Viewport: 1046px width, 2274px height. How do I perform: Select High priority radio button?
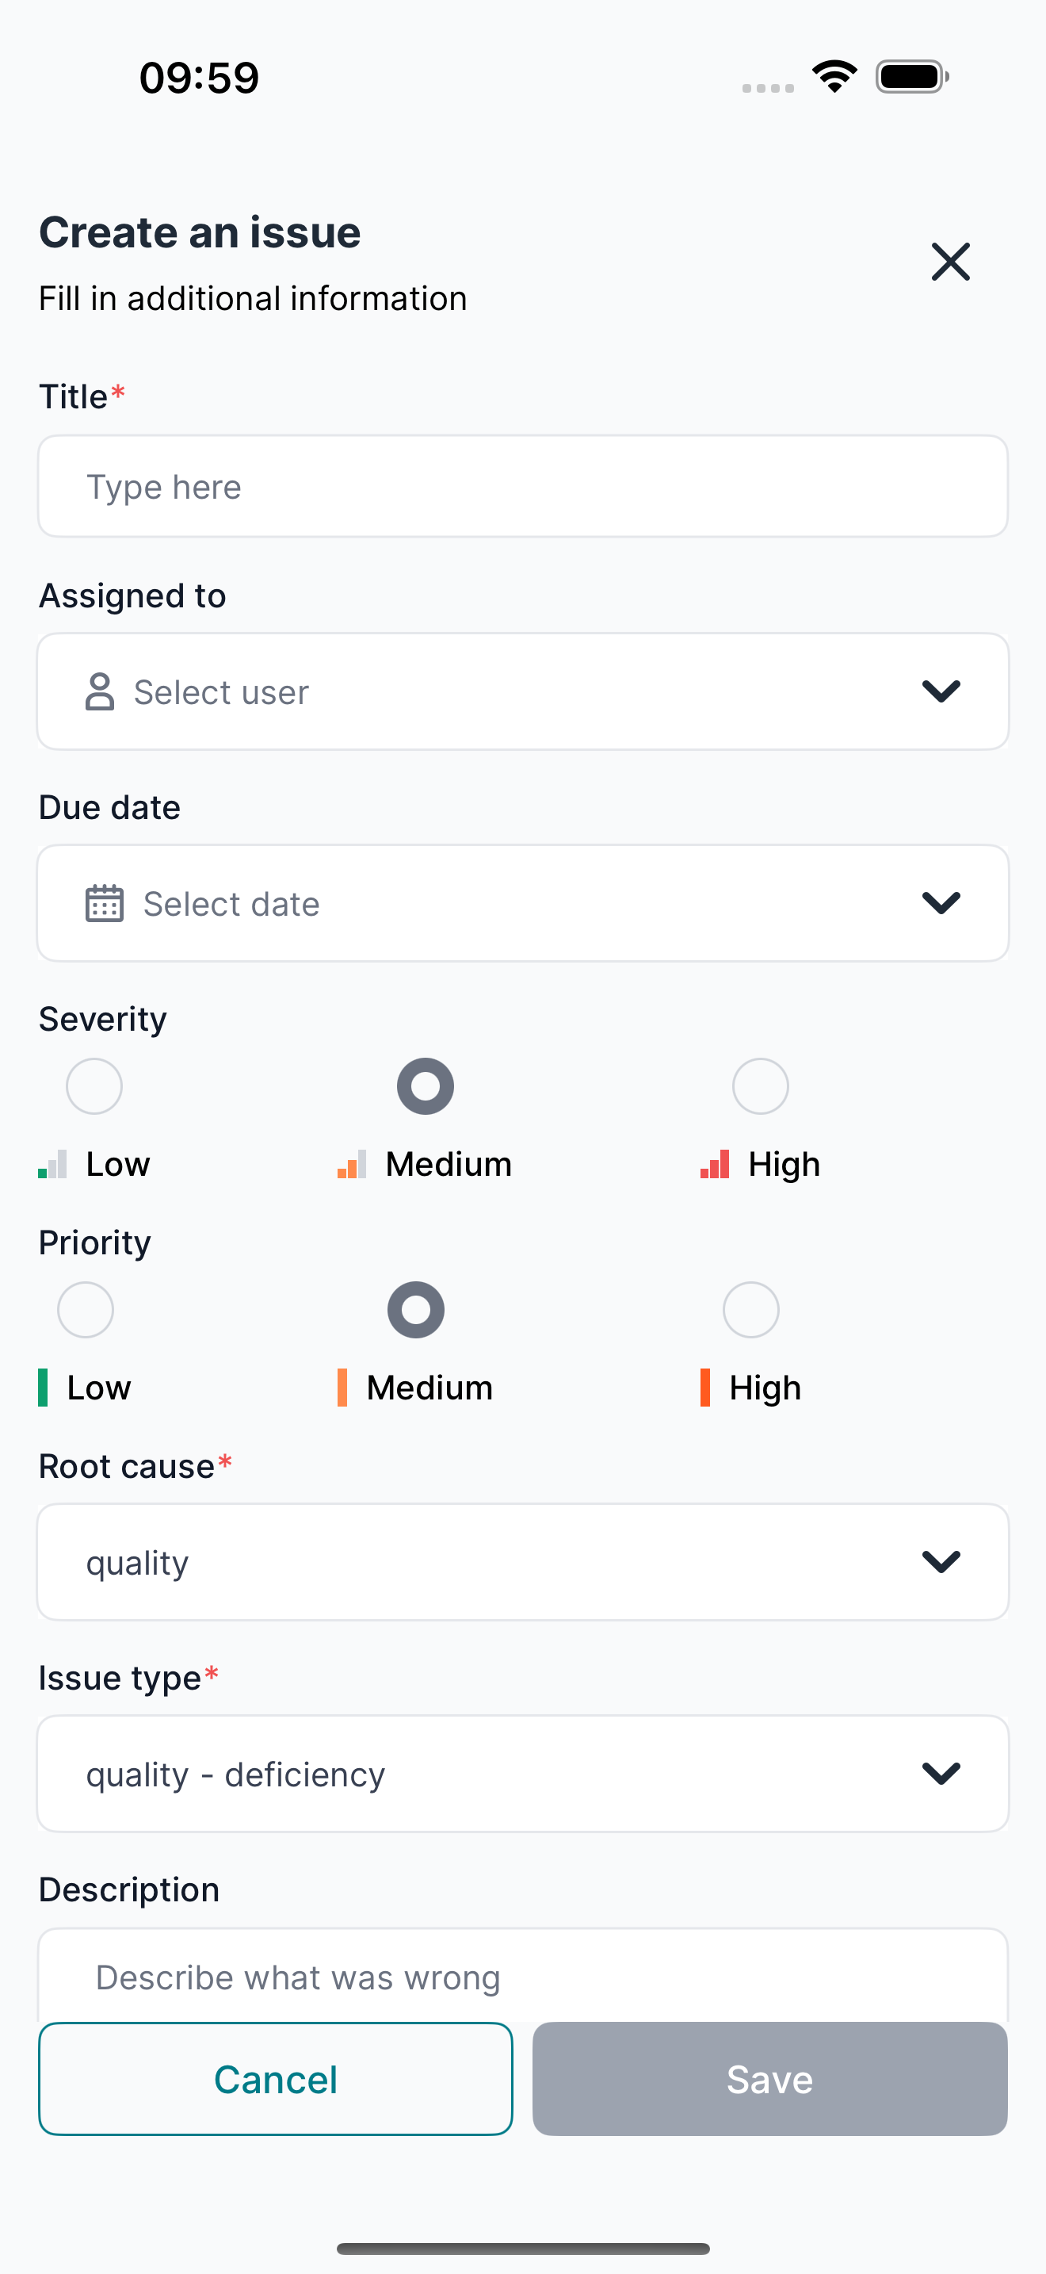(750, 1309)
